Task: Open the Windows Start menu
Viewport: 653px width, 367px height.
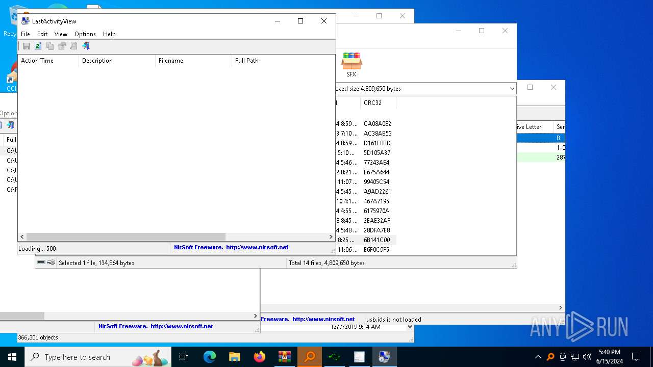Action: tap(12, 357)
